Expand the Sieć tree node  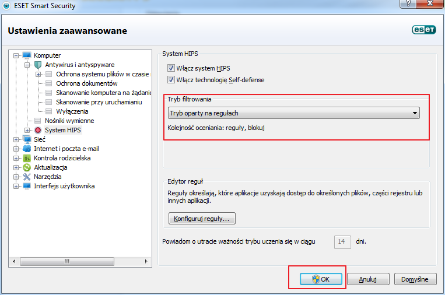pos(16,139)
